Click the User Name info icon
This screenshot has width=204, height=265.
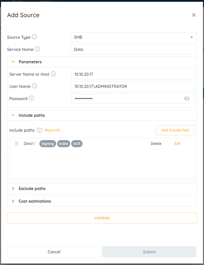[x=35, y=86]
